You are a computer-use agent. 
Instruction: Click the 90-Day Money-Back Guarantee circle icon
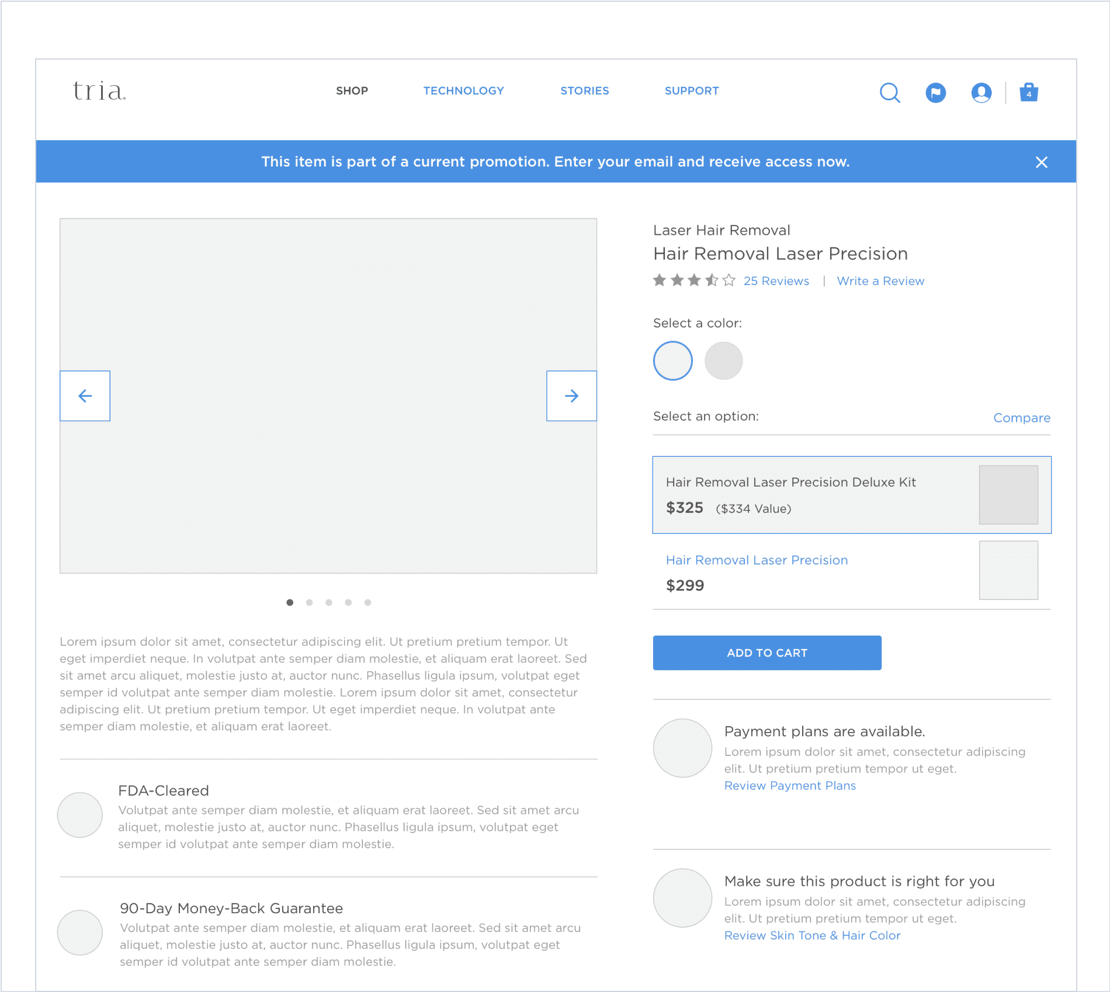point(80,932)
